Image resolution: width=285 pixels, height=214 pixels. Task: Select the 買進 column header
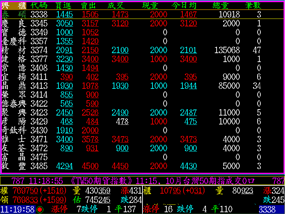[64, 5]
